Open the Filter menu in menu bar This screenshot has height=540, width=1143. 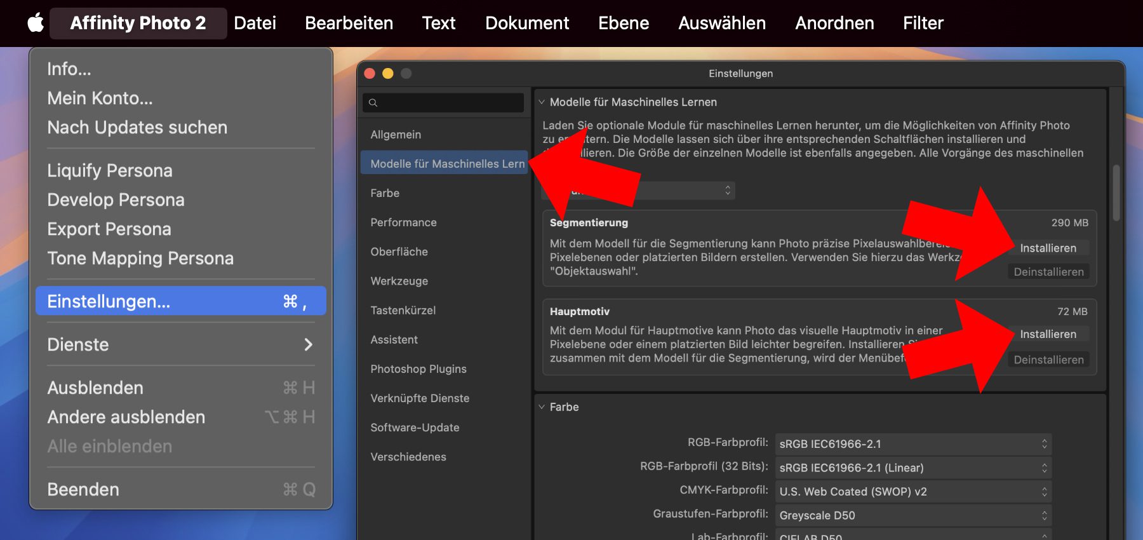[x=923, y=24]
